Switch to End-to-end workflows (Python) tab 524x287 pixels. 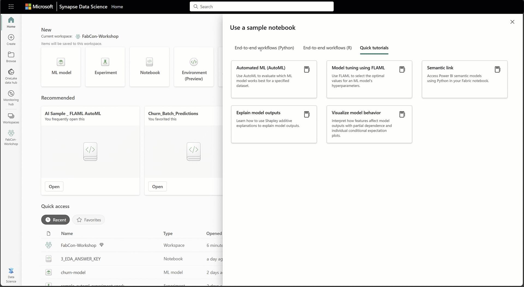pos(264,48)
